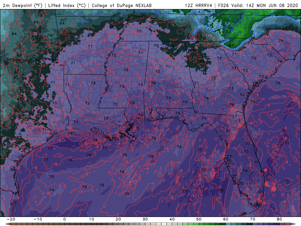Click the "57" dewpoint value on the map

click(x=231, y=46)
